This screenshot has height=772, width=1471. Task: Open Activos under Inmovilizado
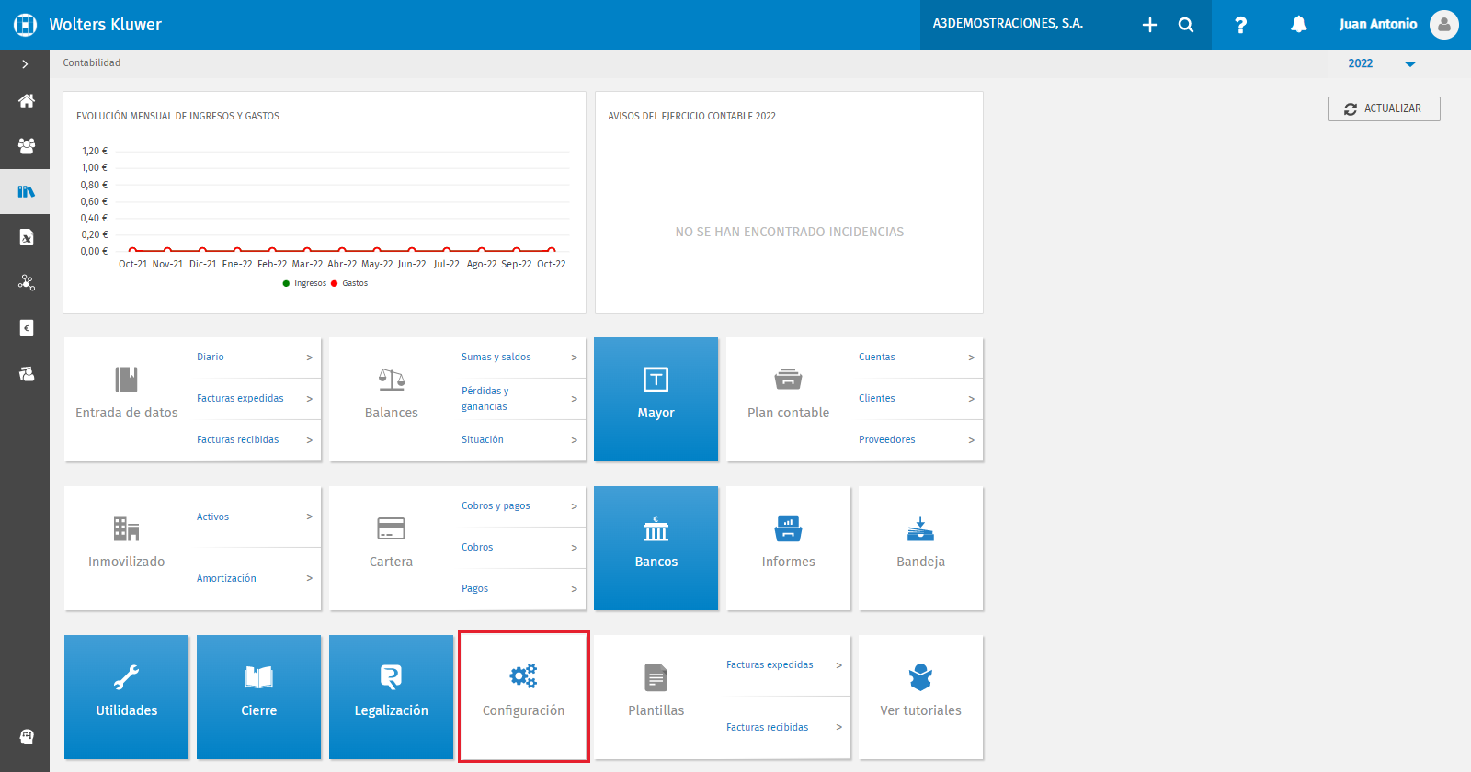tap(212, 517)
